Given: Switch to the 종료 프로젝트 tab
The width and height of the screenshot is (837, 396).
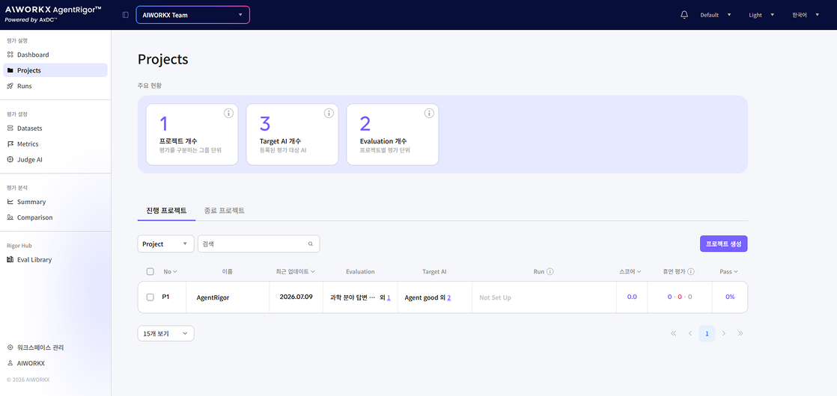Looking at the screenshot, I should (x=224, y=211).
